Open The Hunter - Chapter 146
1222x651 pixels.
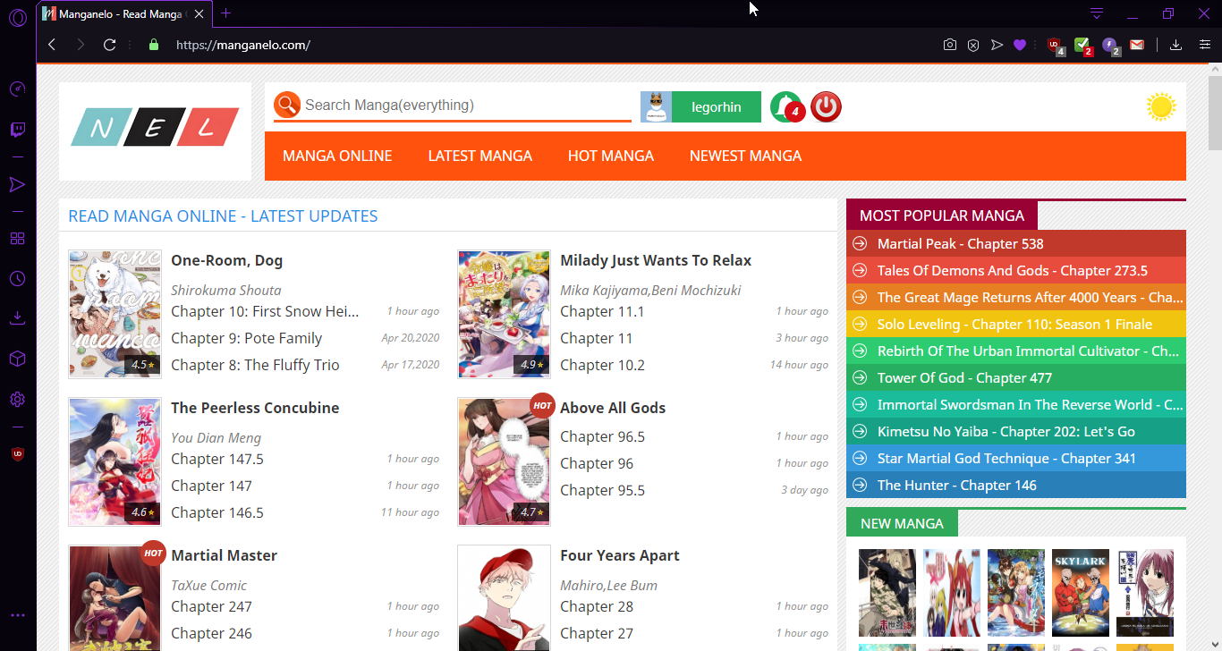point(957,485)
